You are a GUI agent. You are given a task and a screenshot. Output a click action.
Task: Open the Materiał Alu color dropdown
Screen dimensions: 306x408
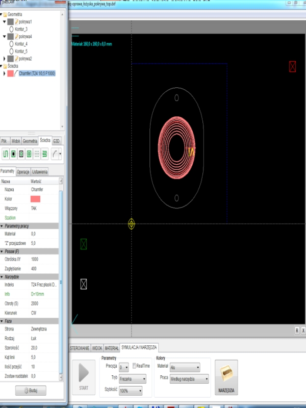tap(185, 367)
